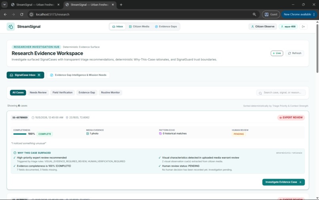This screenshot has height=200, width=319.
Task: Click 'High-priority expert review recommended' rationale
Action: 42,158
